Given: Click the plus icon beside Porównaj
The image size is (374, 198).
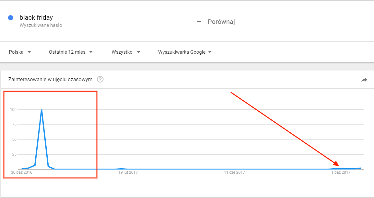Looking at the screenshot, I should (x=199, y=22).
